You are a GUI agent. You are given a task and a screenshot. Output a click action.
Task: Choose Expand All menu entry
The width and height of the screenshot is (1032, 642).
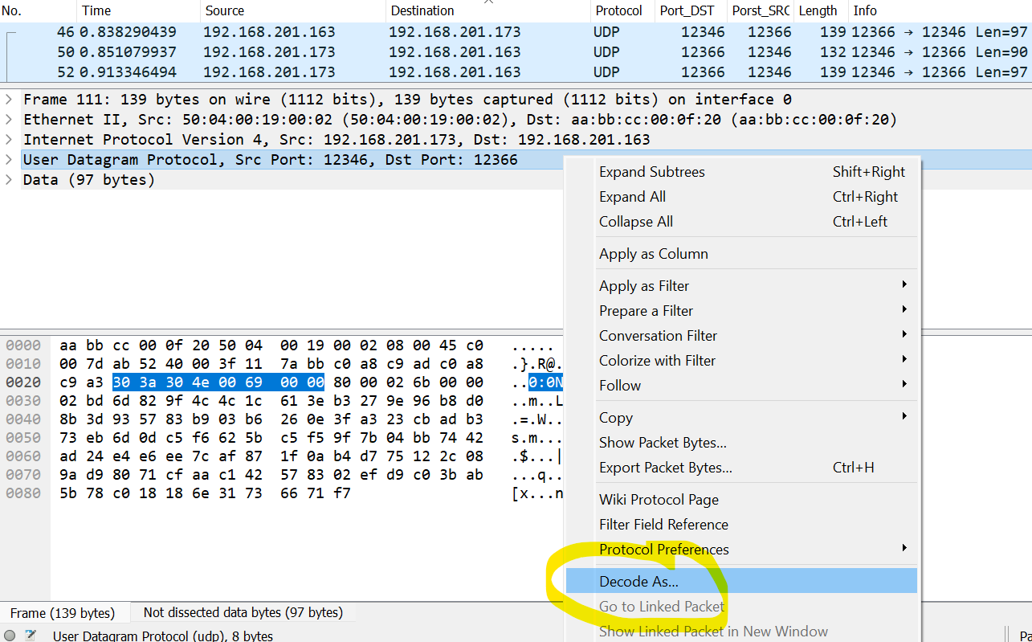click(x=741, y=197)
